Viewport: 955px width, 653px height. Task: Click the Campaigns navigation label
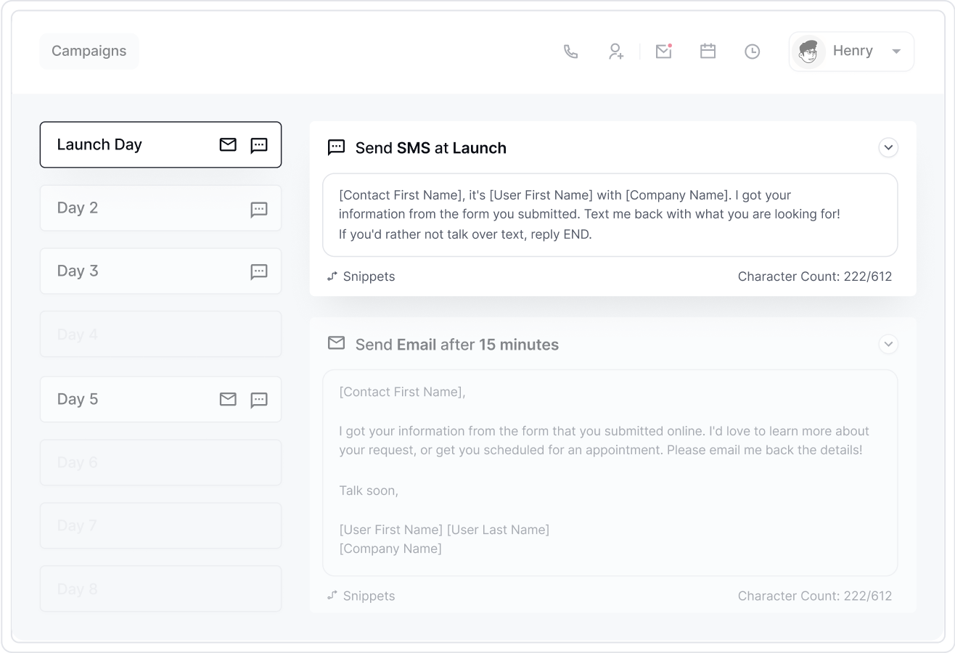coord(89,51)
